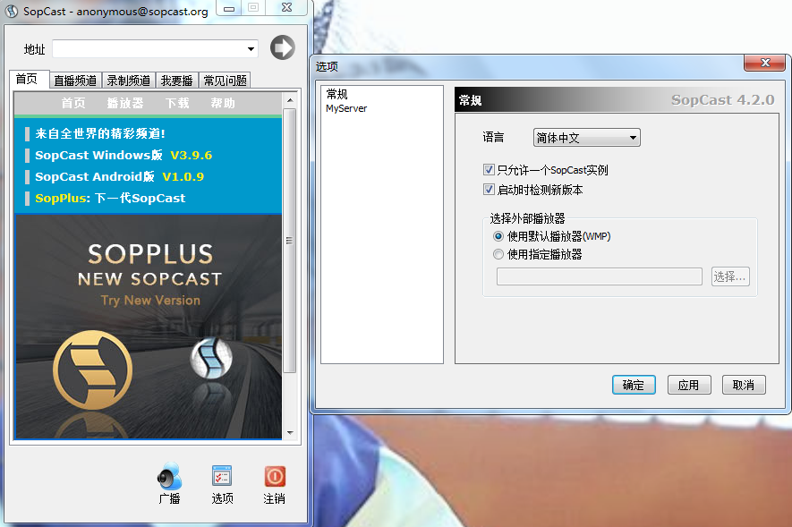Click the 选择... browse button
The image size is (792, 527).
point(730,276)
